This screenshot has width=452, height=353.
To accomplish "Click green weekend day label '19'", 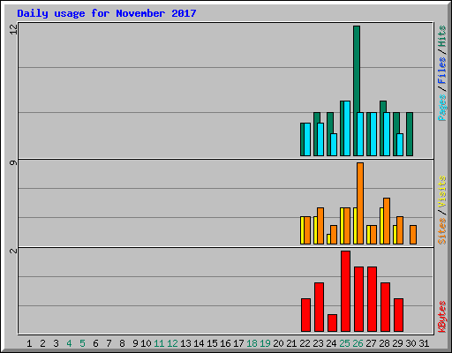I will [265, 343].
